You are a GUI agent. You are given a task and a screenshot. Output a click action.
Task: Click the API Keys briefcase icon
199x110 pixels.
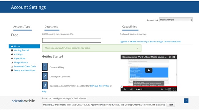click(12, 55)
